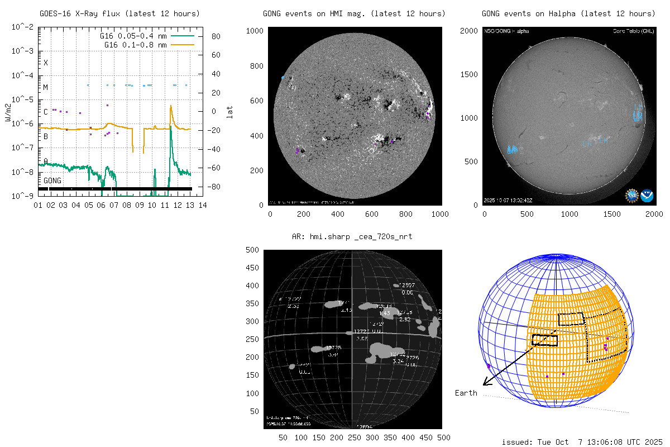Click the lat axis label
670x447 pixels.
(x=229, y=112)
